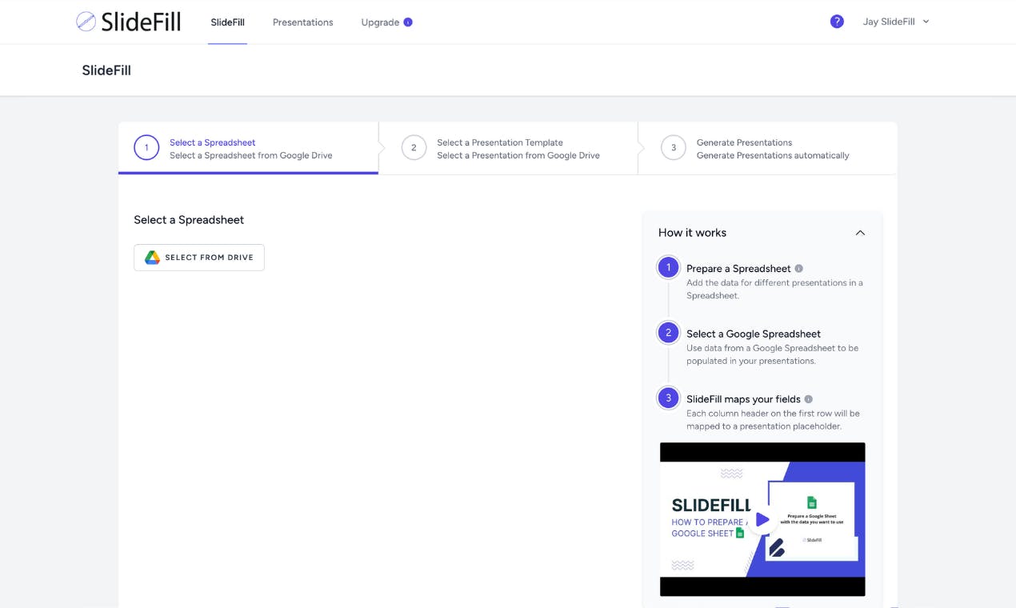Click the 'How it works' title text

(692, 233)
